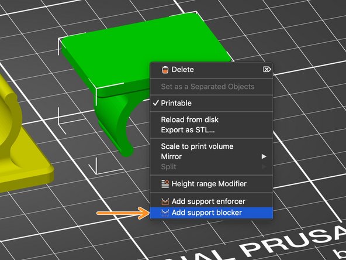Select Scale to print volume

pyautogui.click(x=212, y=146)
